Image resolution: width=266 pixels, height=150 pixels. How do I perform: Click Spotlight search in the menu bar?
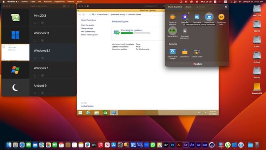pos(231,2)
